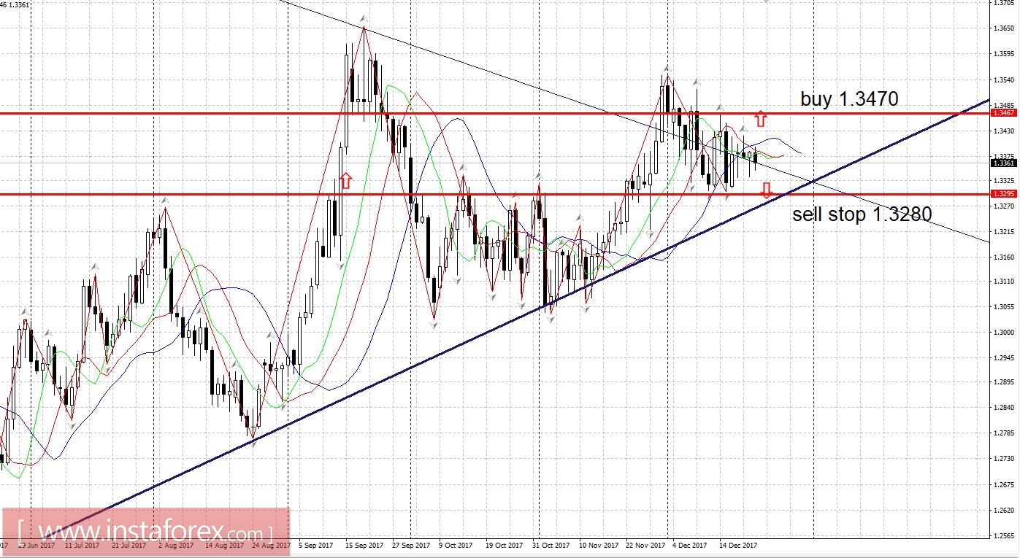The width and height of the screenshot is (1020, 558).
Task: Click the 1.3595 price axis label
Action: point(1005,54)
